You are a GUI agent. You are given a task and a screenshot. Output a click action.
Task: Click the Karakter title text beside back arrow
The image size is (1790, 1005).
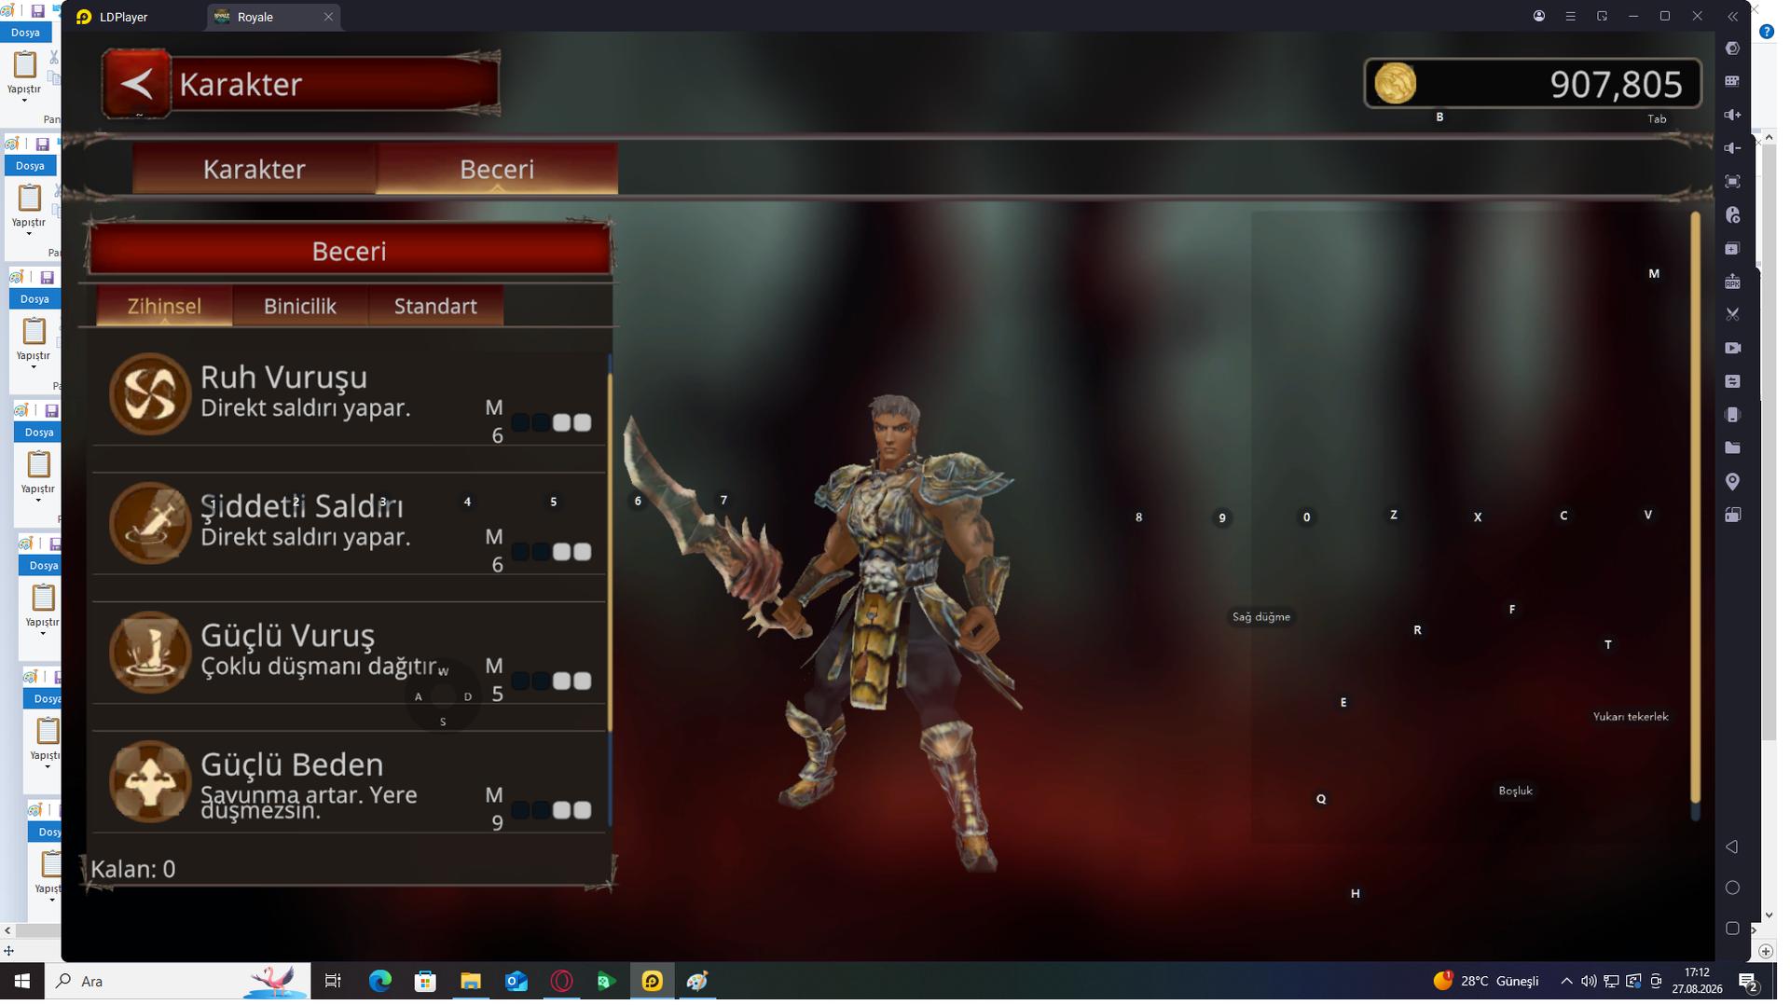241,85
